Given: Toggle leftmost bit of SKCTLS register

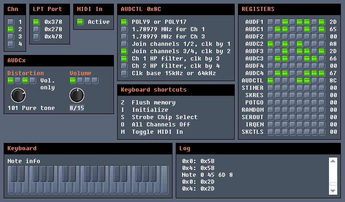Looking at the screenshot, I should coord(270,132).
